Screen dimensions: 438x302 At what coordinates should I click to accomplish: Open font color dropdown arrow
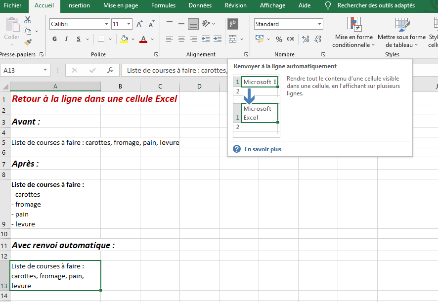click(152, 40)
